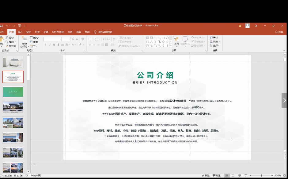The height and width of the screenshot is (179, 288).
Task: Click the Reset (重置) slide icon
Action: coord(34,42)
